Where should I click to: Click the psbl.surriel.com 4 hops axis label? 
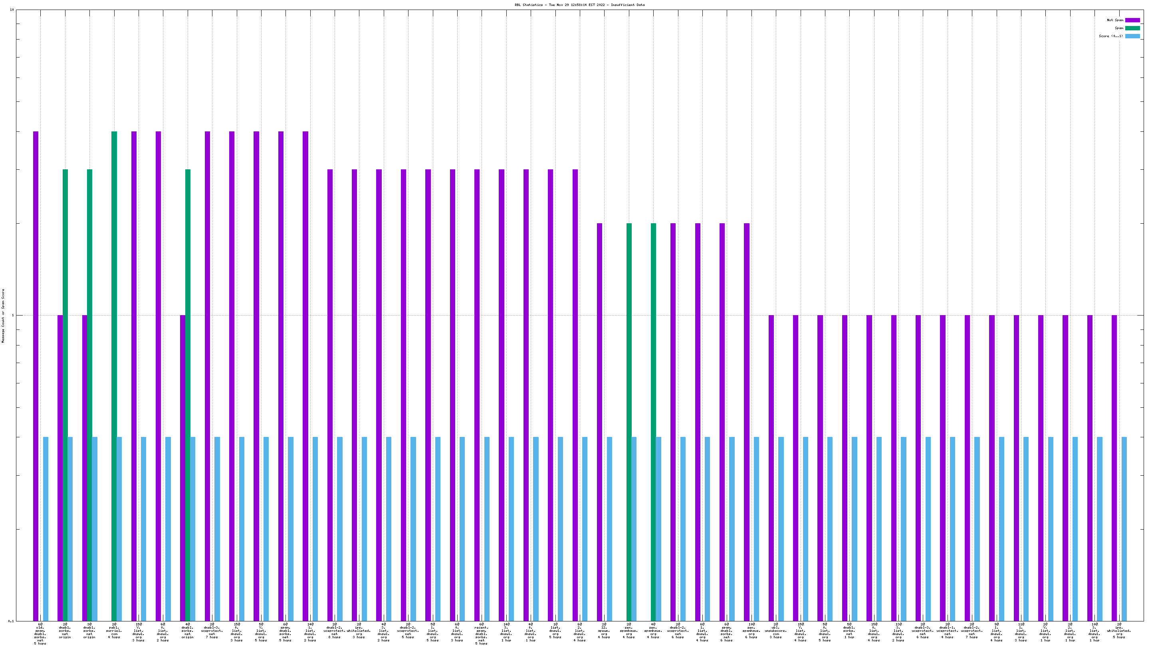point(114,631)
